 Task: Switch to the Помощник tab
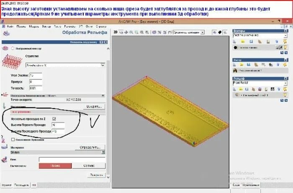pyautogui.click(x=21, y=185)
